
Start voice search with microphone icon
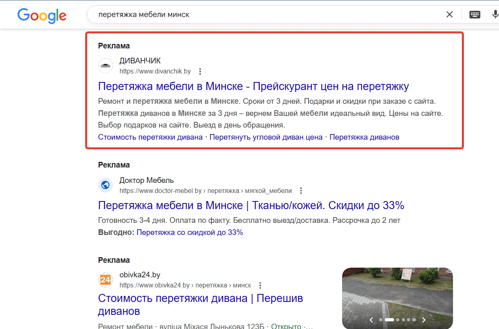(x=495, y=15)
